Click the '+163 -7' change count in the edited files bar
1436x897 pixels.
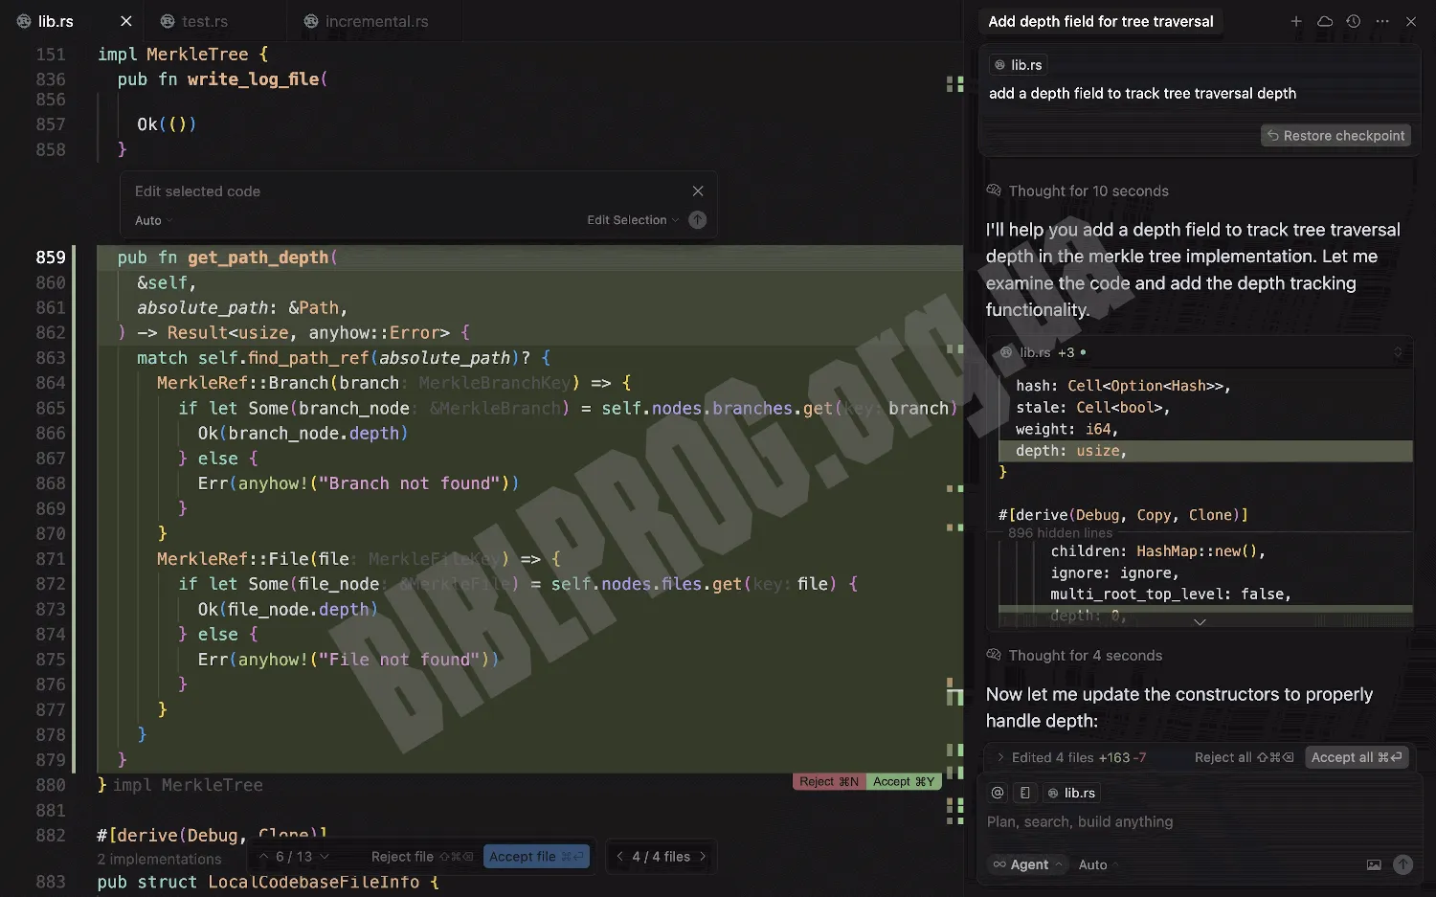tap(1122, 757)
